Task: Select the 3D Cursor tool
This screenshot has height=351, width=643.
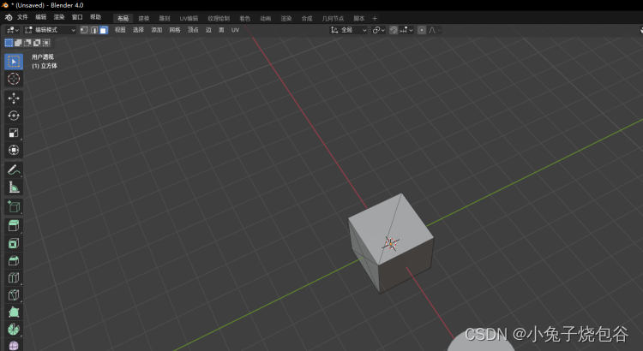Action: pos(14,79)
